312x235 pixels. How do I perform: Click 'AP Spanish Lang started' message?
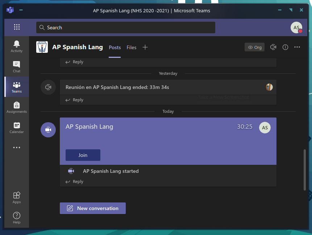click(x=111, y=171)
